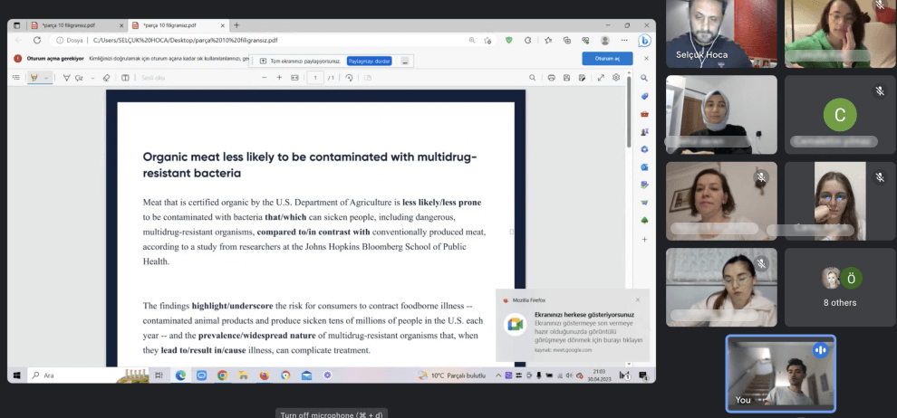
Task: Open green shield extension icon
Action: tap(508, 41)
